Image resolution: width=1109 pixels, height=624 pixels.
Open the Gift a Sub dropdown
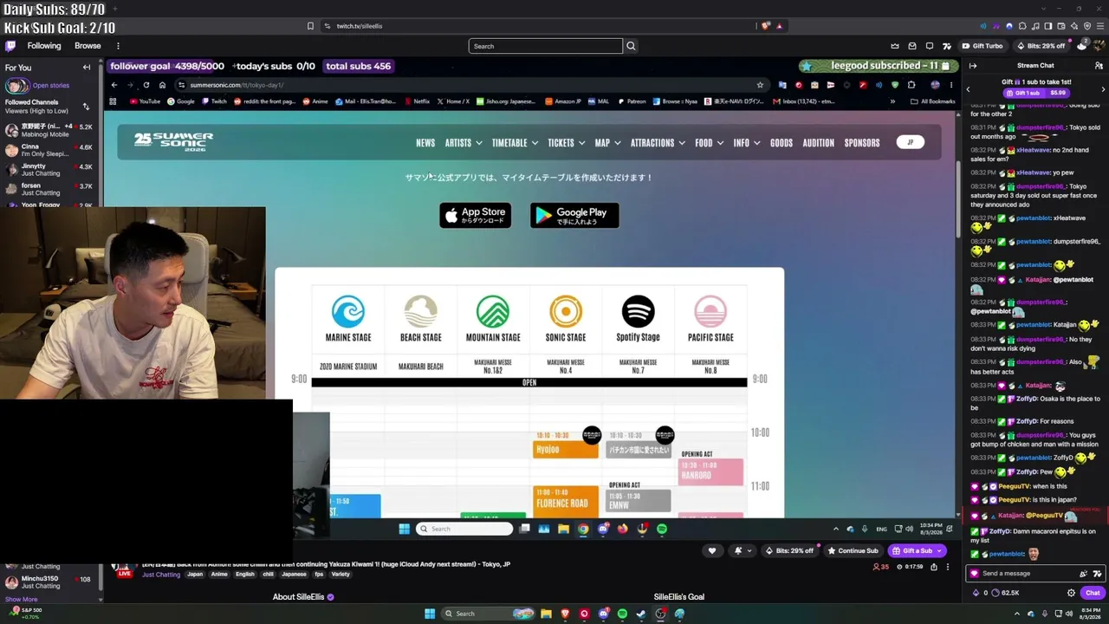coord(940,550)
